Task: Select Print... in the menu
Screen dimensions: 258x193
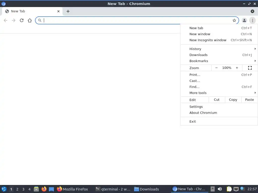Action: (x=219, y=75)
